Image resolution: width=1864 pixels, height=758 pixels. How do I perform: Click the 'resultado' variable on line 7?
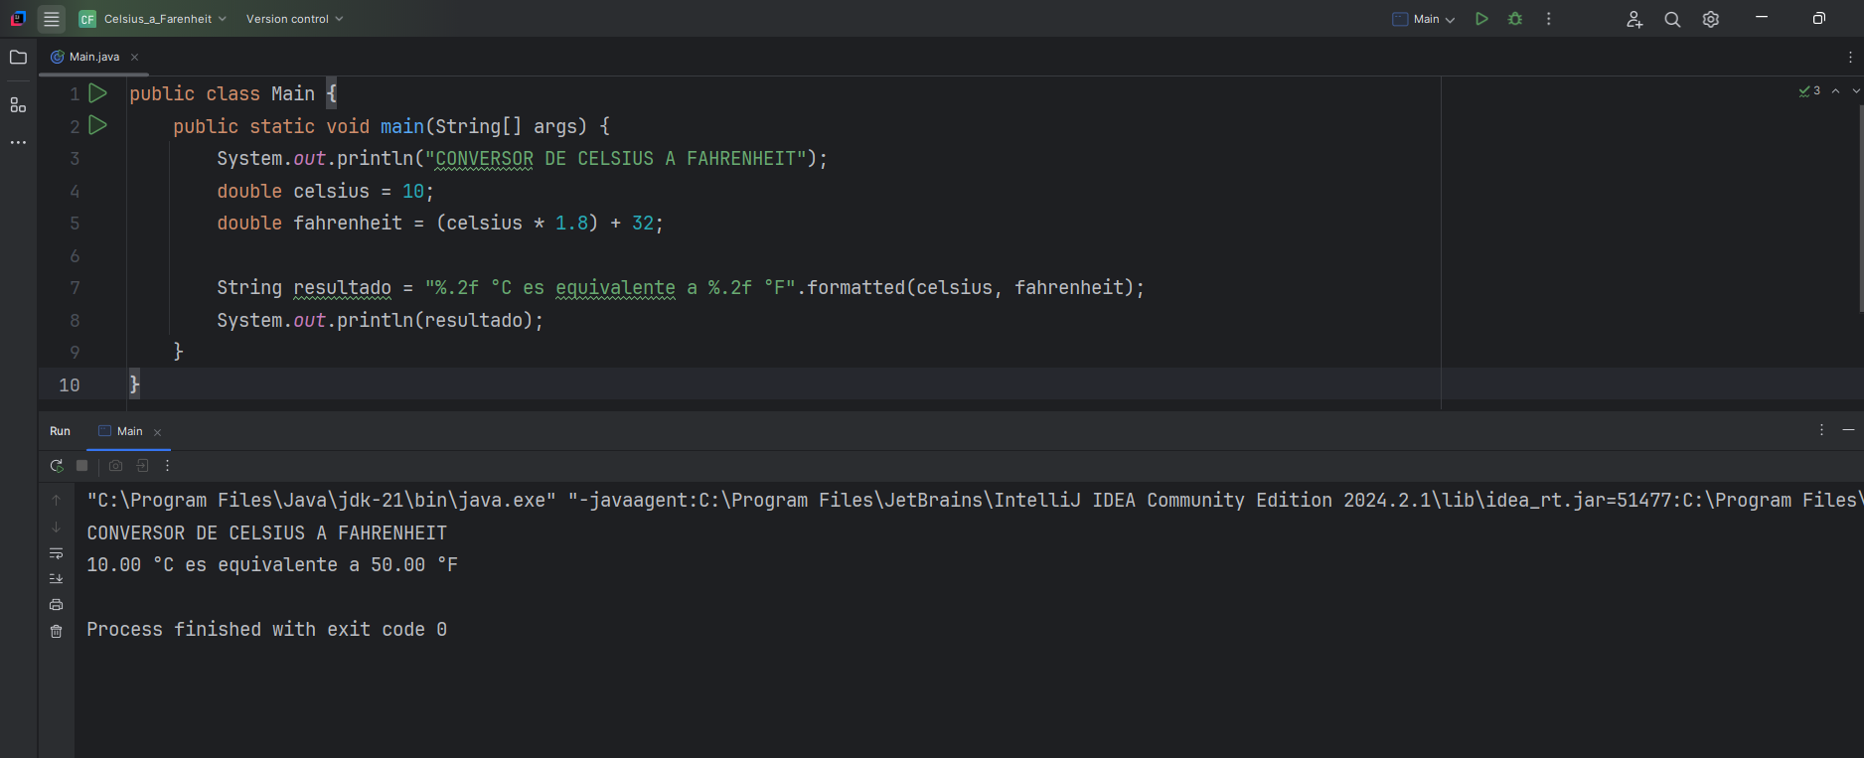[342, 287]
